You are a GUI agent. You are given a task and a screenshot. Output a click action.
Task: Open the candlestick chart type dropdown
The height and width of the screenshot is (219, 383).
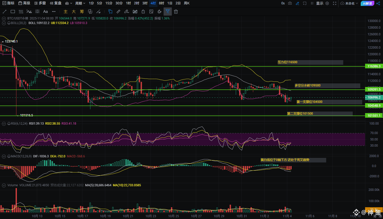(68, 3)
